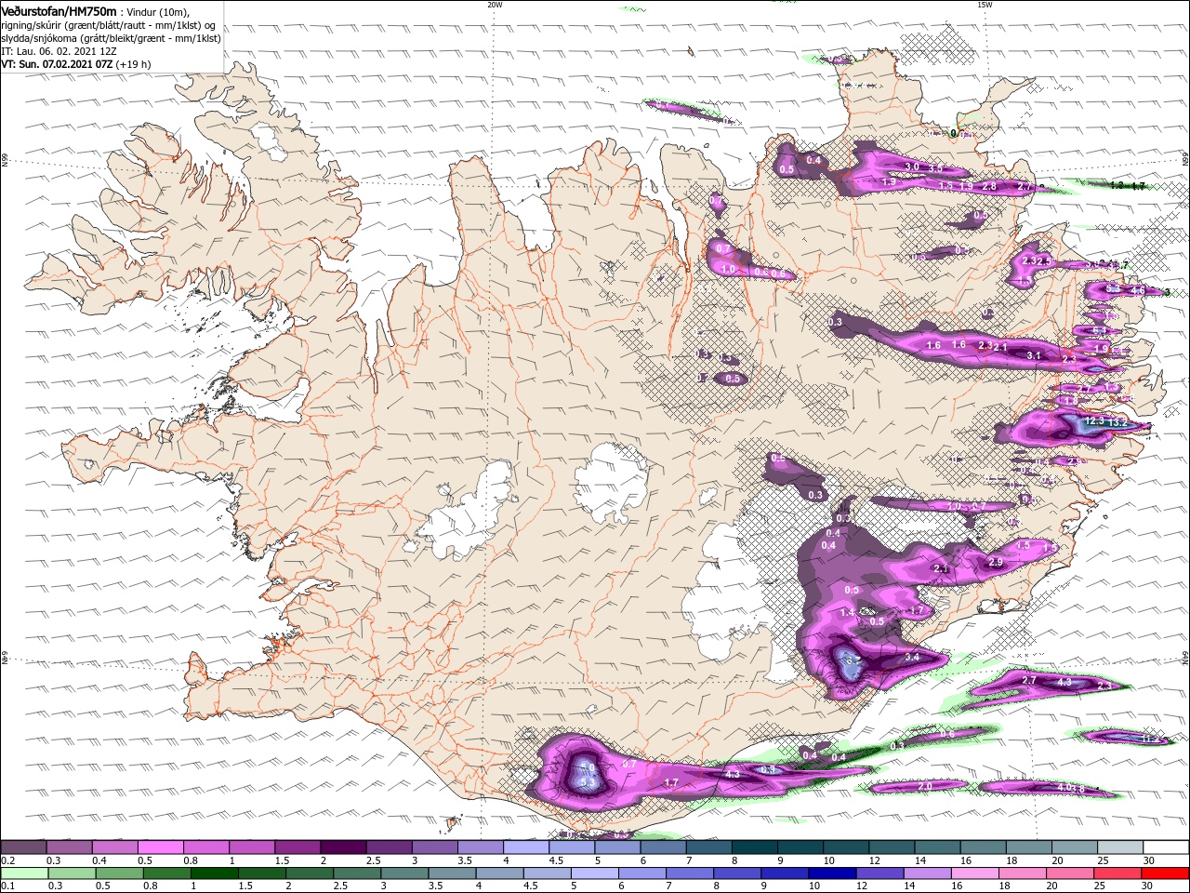Pick the bright pink 0.5 snow legend swatch
This screenshot has height=893, width=1190.
coord(160,847)
